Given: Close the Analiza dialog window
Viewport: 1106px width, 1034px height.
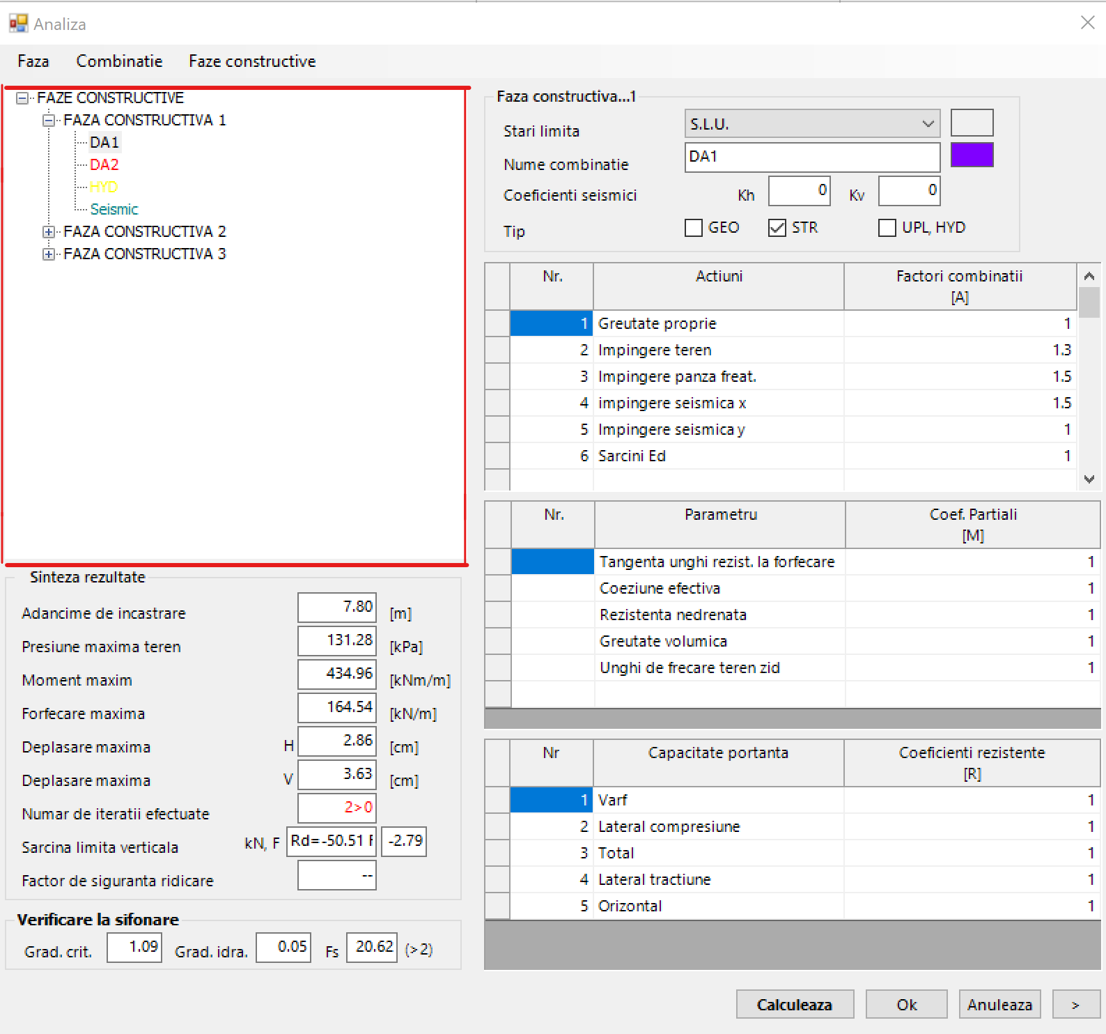Looking at the screenshot, I should click(x=1087, y=23).
